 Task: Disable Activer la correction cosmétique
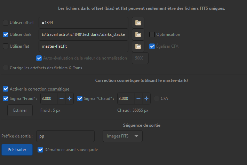coord(6,89)
